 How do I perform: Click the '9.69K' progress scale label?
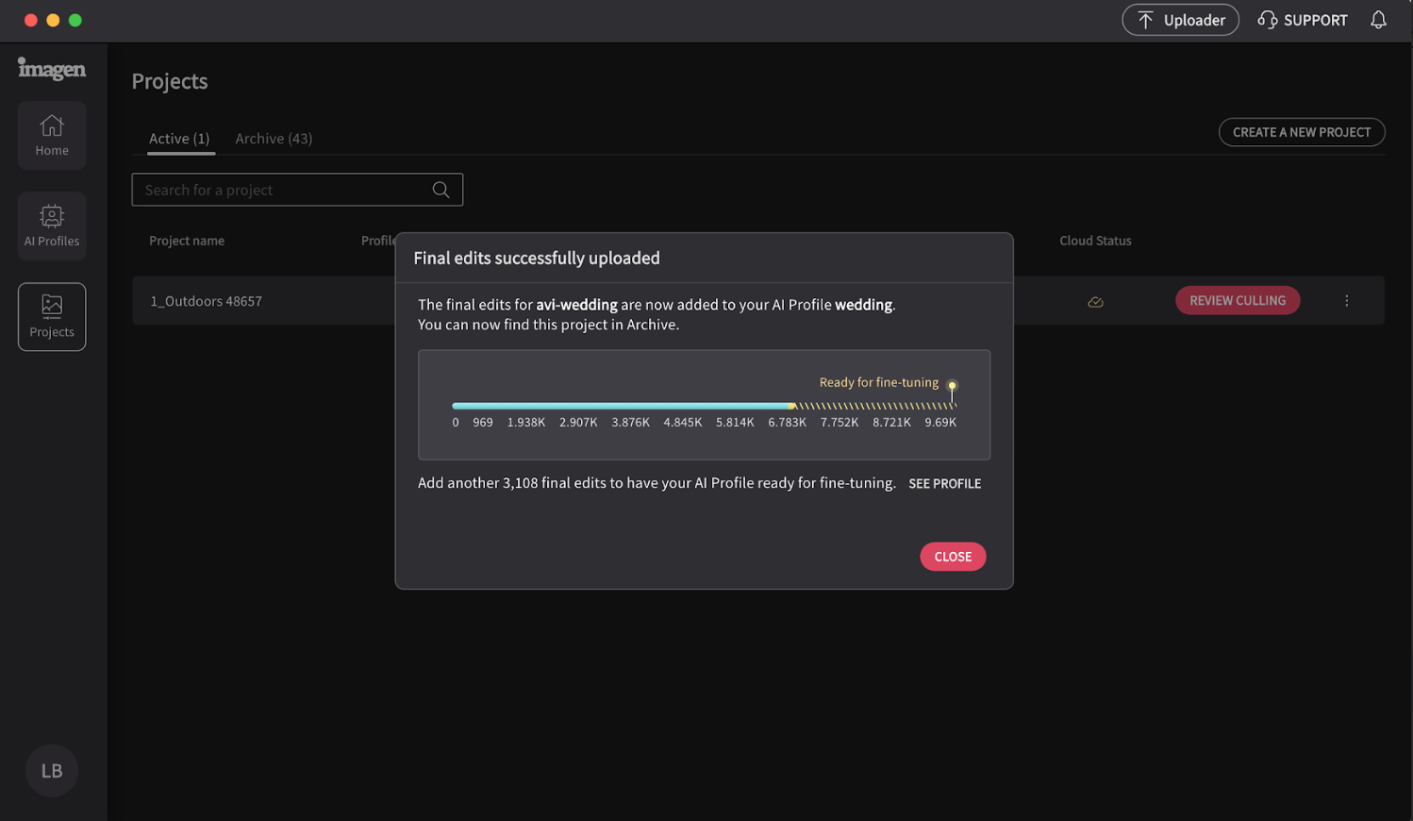pos(940,423)
